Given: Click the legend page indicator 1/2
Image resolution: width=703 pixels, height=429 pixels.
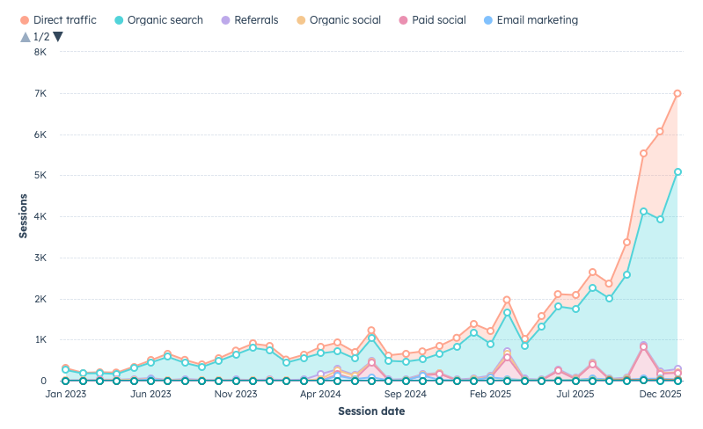Looking at the screenshot, I should click(40, 36).
